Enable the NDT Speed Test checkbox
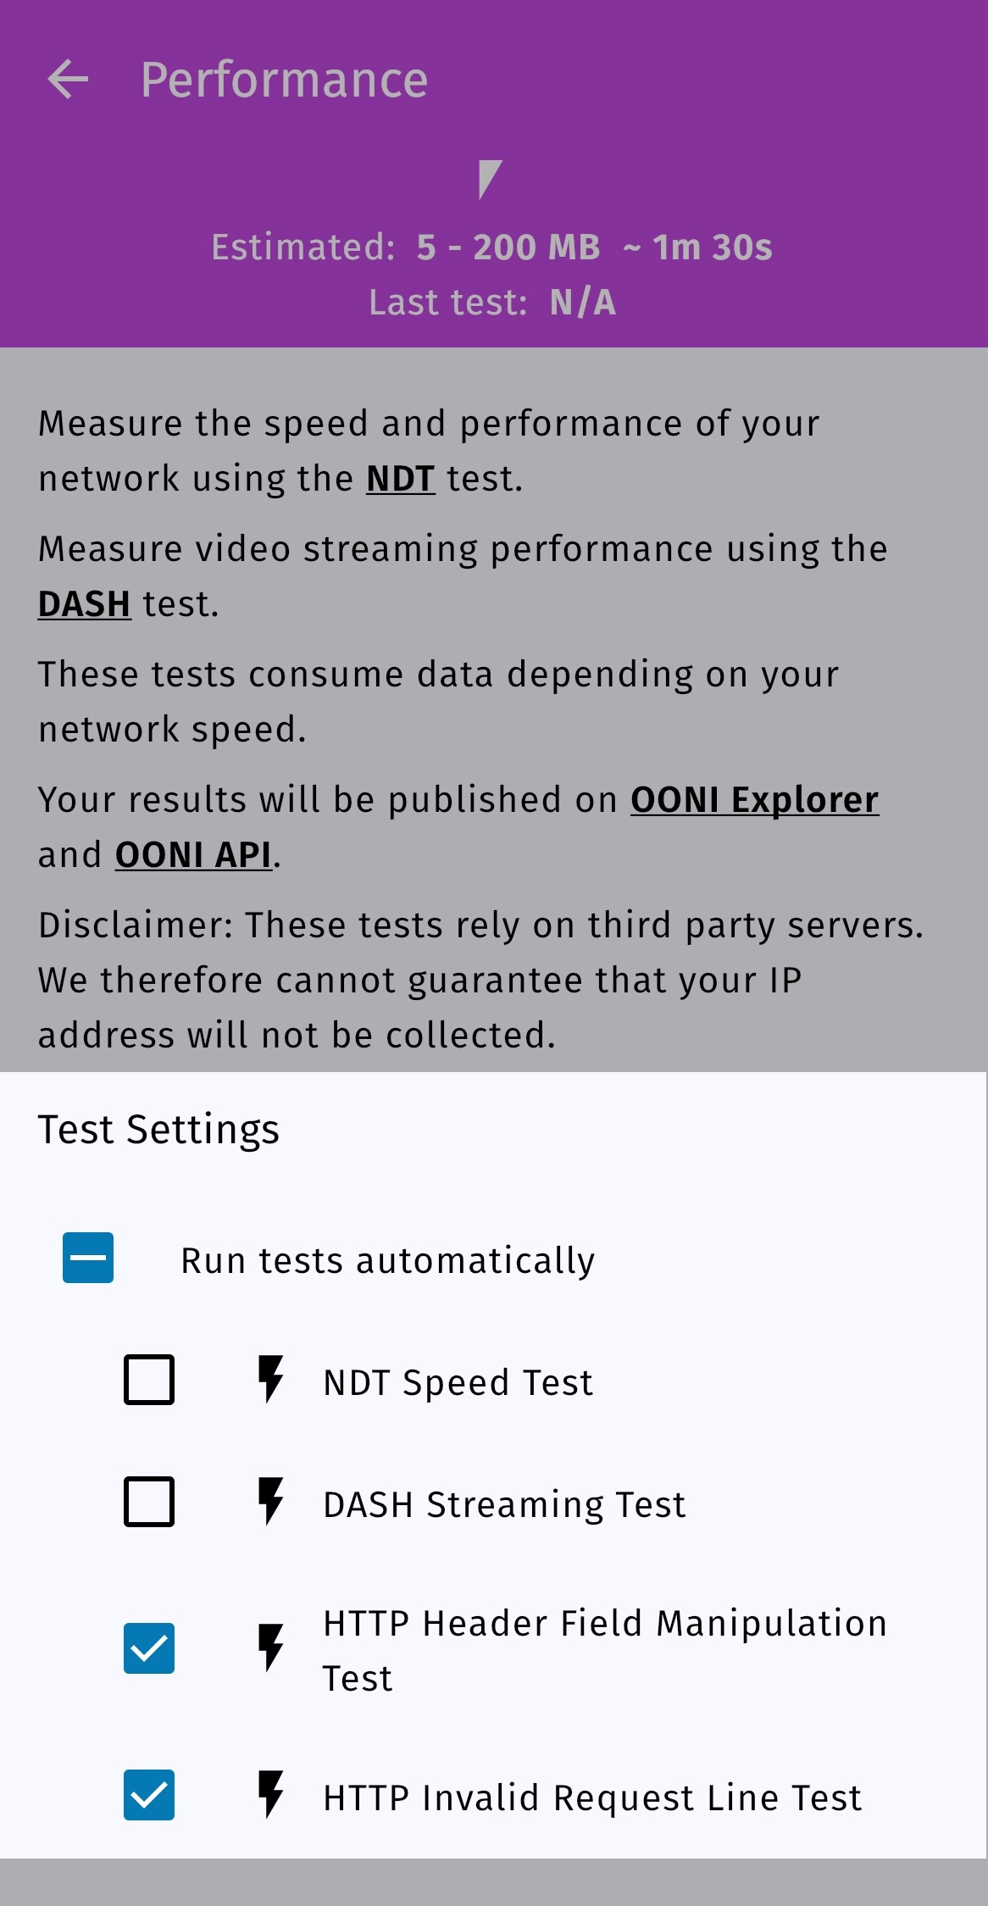988x1906 pixels. coord(149,1380)
